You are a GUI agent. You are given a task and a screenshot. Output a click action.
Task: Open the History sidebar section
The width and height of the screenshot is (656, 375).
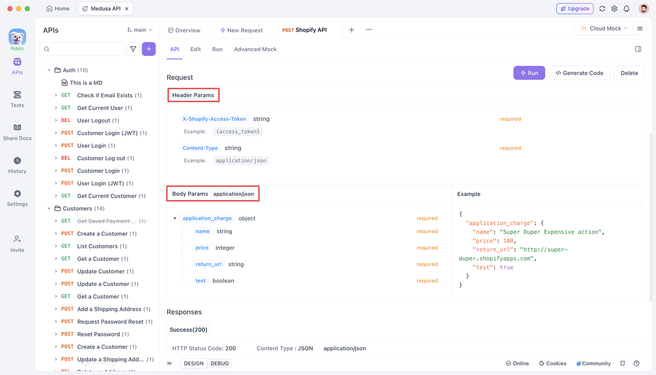click(17, 165)
